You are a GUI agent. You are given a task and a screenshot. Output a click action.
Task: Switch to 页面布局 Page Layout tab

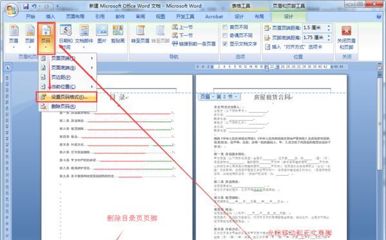point(75,17)
